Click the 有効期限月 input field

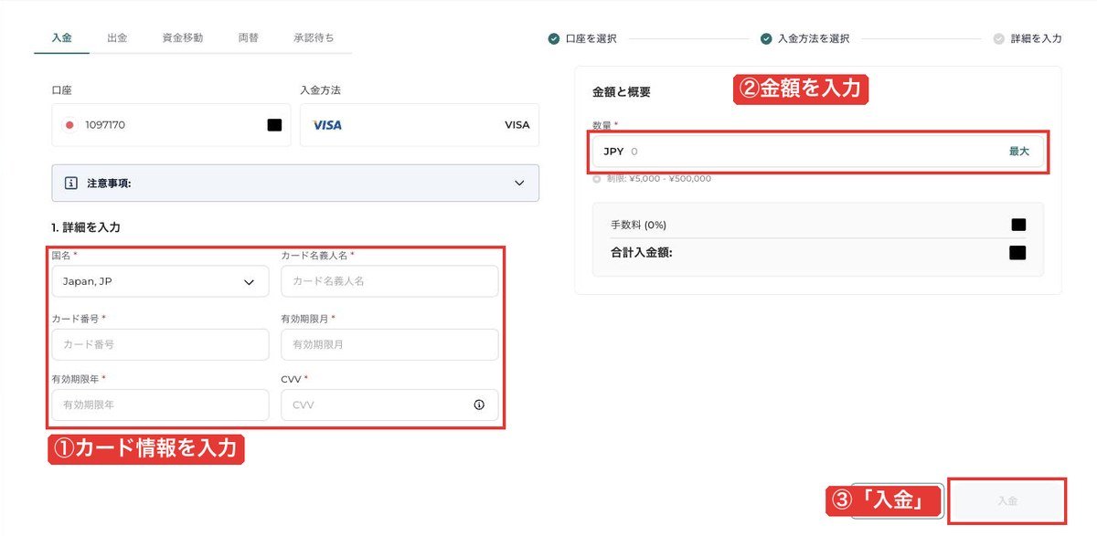coord(389,344)
